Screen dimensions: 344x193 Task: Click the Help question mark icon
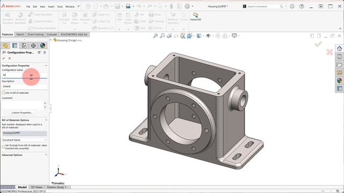coord(302,6)
